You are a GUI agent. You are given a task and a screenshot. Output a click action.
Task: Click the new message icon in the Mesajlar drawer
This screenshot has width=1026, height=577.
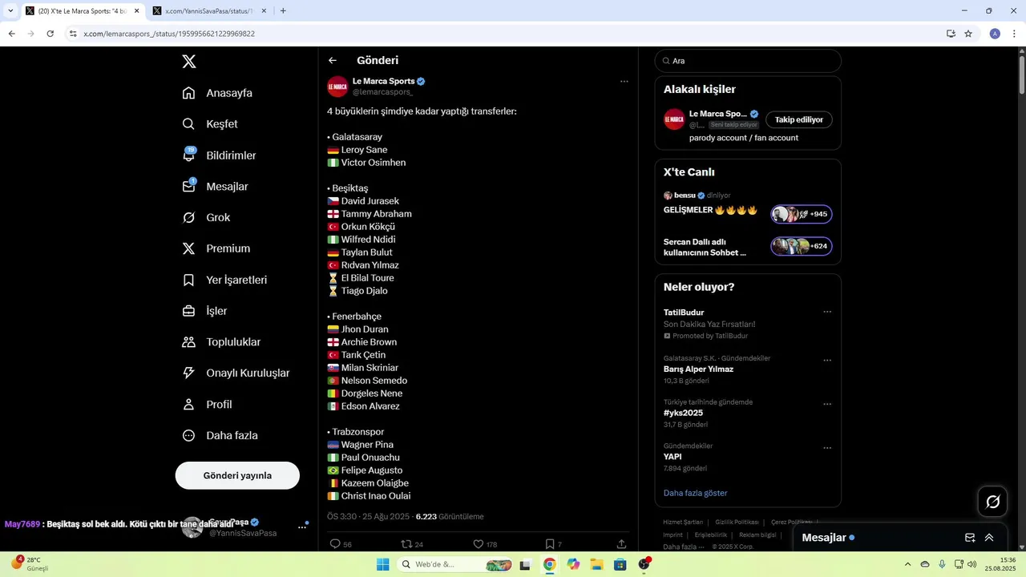[x=970, y=538]
